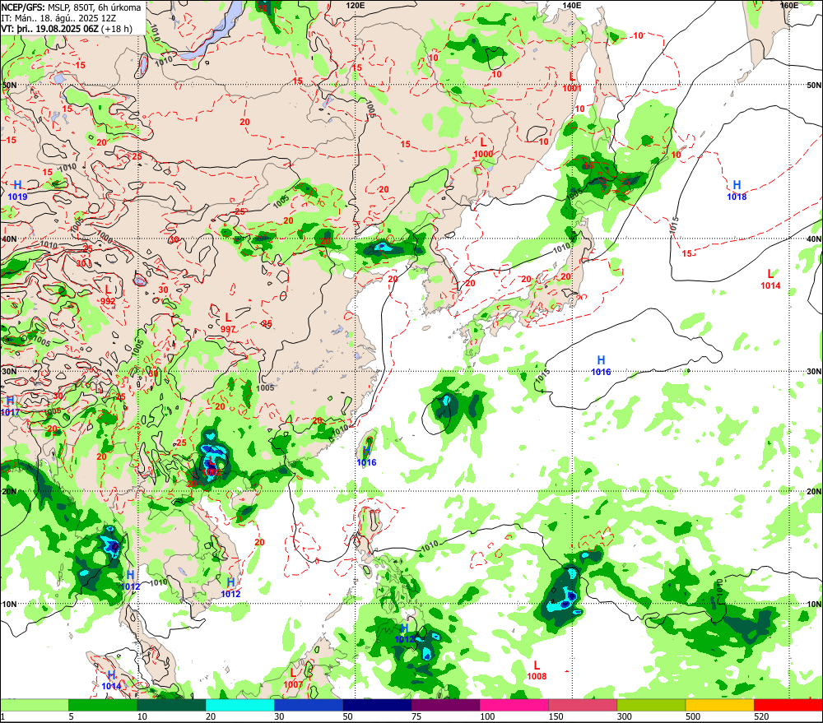Viewport: 823px width, 723px height.
Task: Click the L 1014 low pressure label
Action: [x=770, y=280]
